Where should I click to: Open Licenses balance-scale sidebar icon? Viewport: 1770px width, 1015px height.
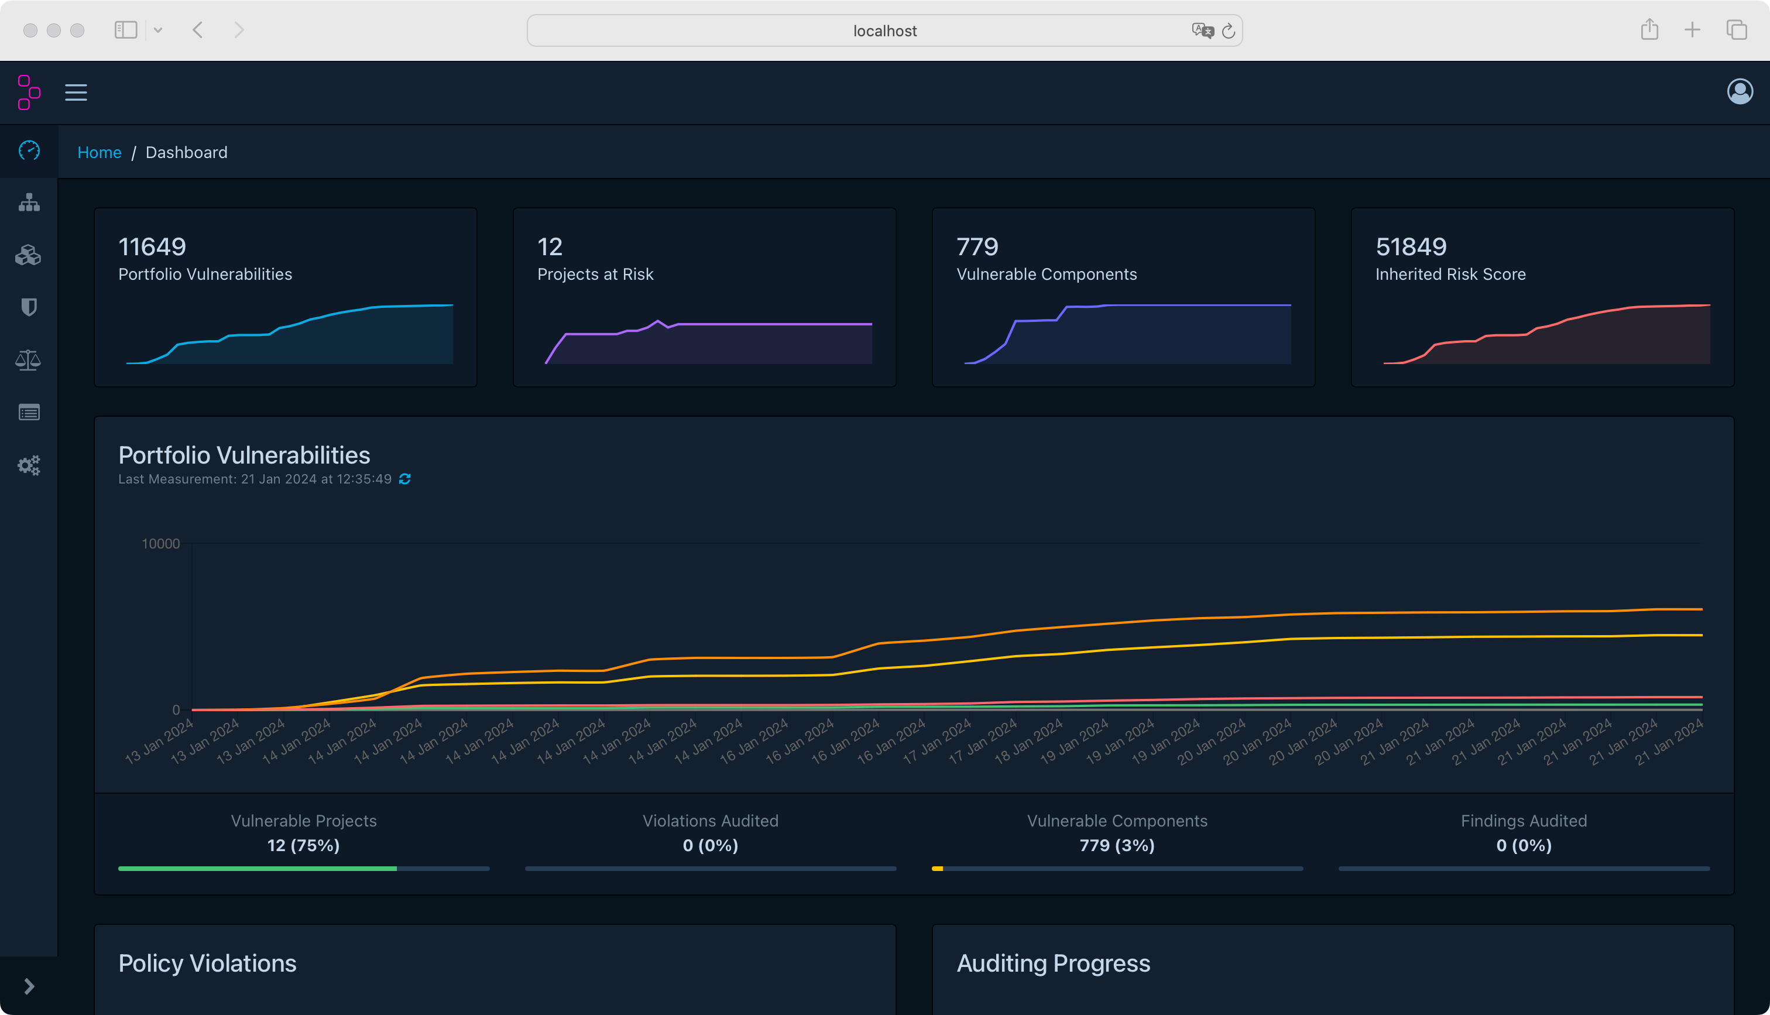pos(29,360)
